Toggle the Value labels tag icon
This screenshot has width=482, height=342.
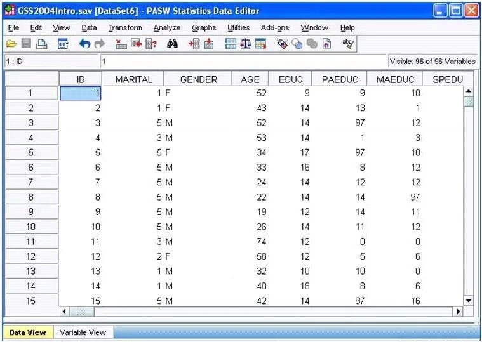[282, 44]
